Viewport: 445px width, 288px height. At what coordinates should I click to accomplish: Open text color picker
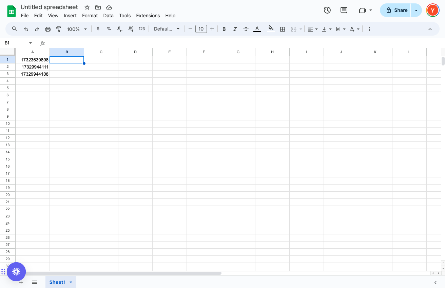tap(257, 29)
